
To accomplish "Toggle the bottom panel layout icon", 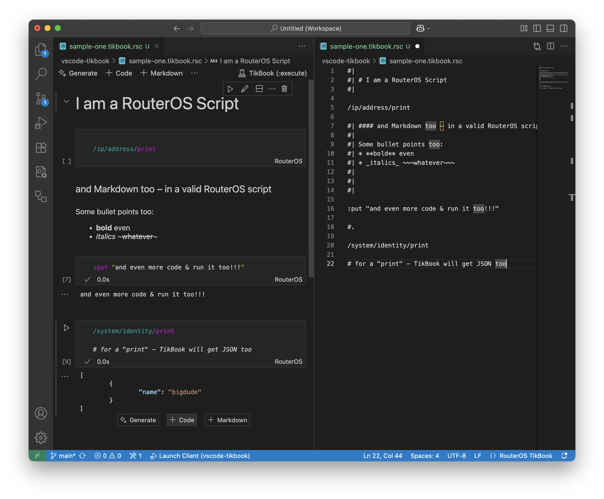I will (x=550, y=28).
